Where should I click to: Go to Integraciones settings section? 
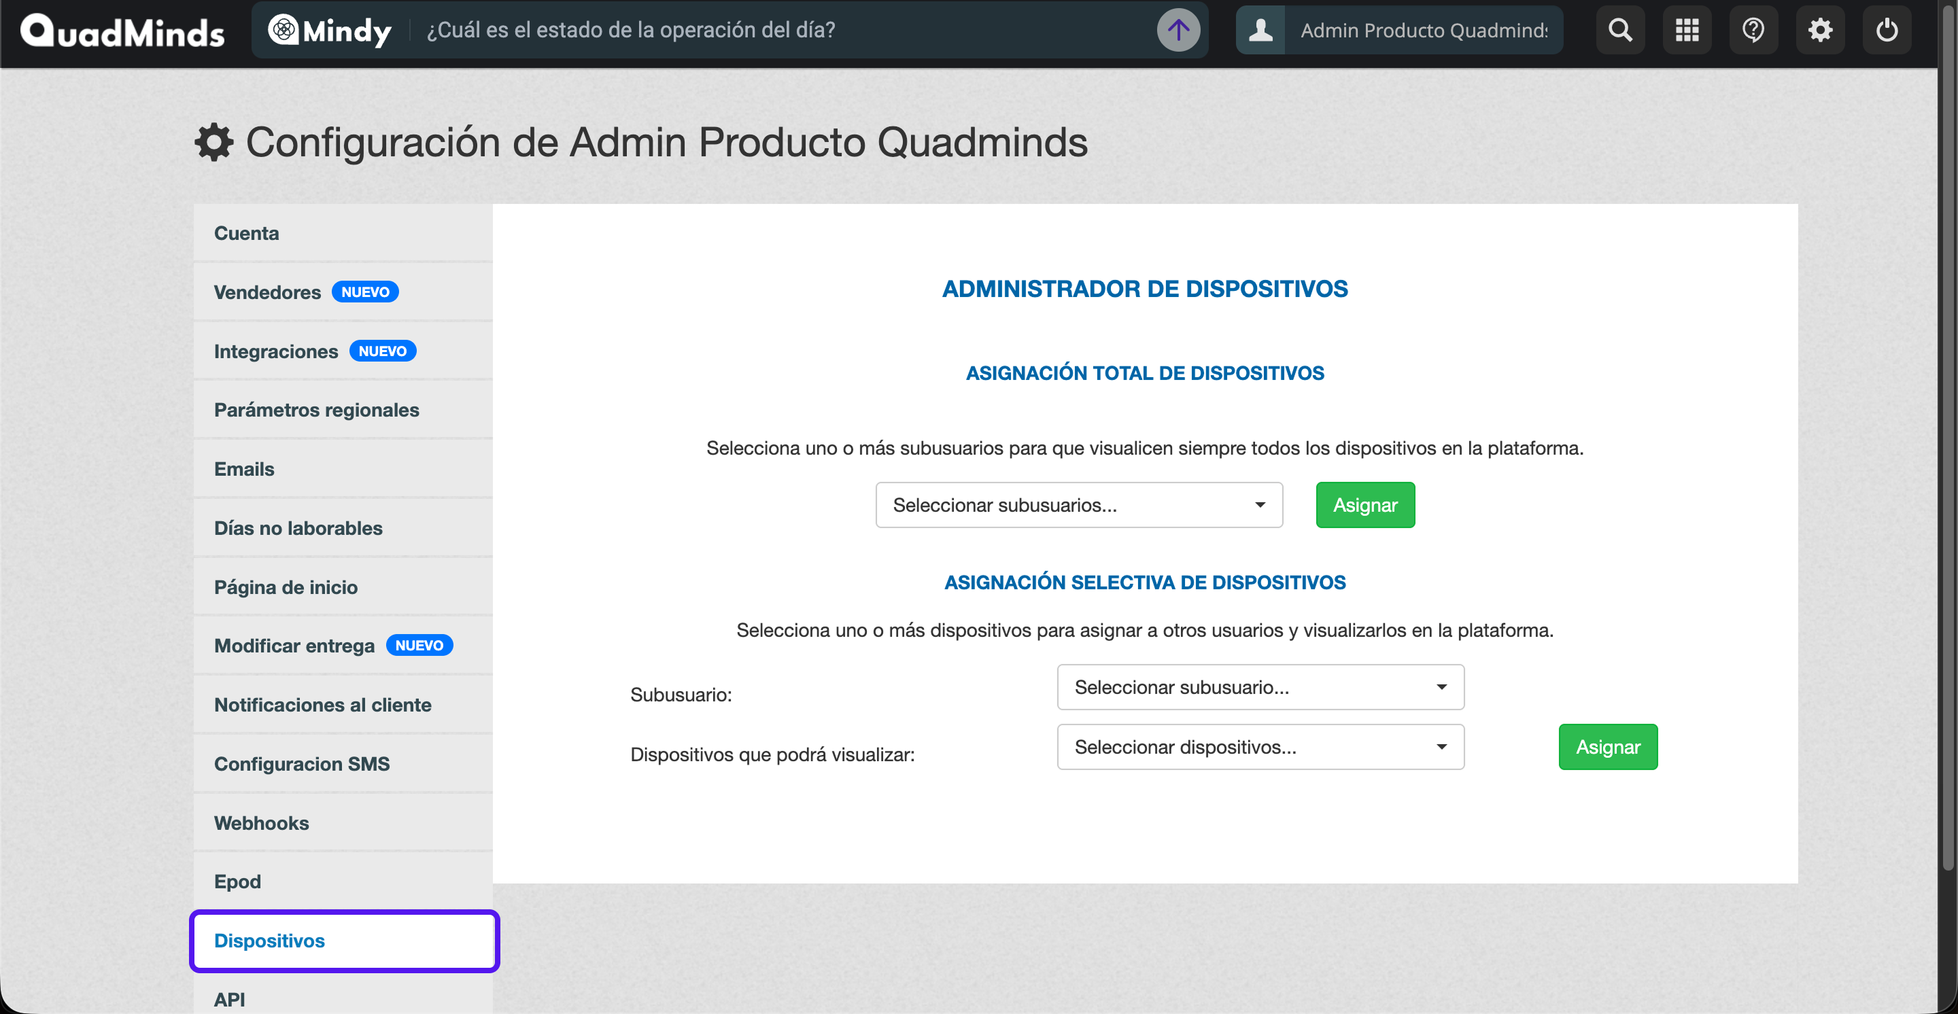pos(276,351)
